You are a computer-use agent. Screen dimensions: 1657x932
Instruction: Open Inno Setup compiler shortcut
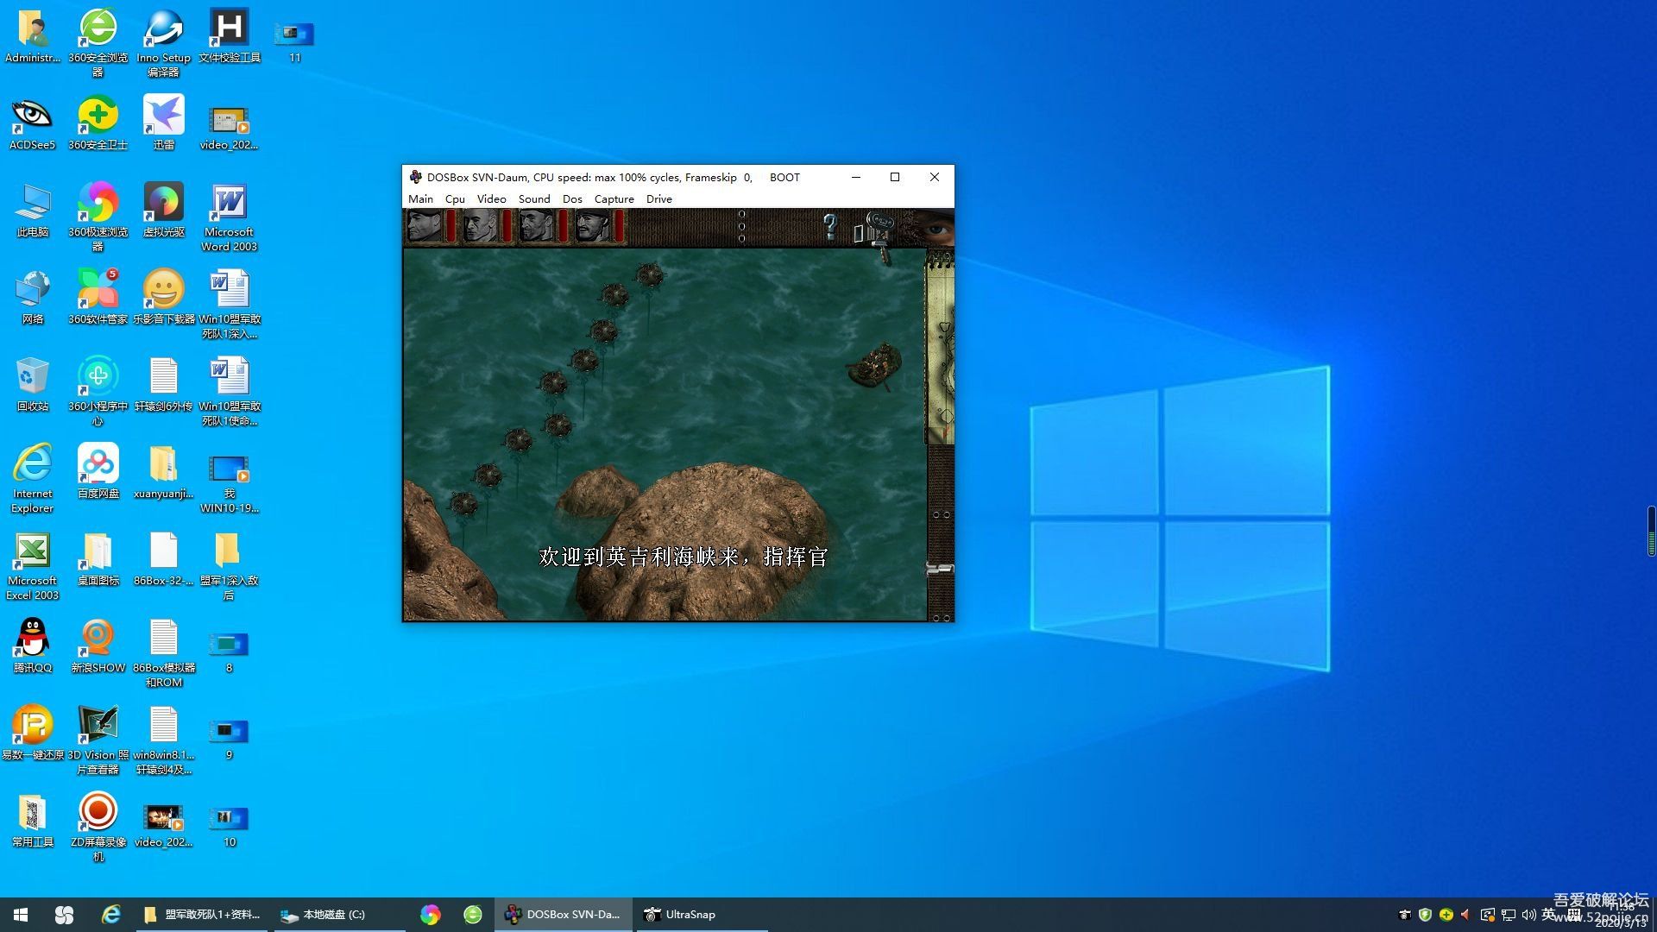[x=163, y=41]
